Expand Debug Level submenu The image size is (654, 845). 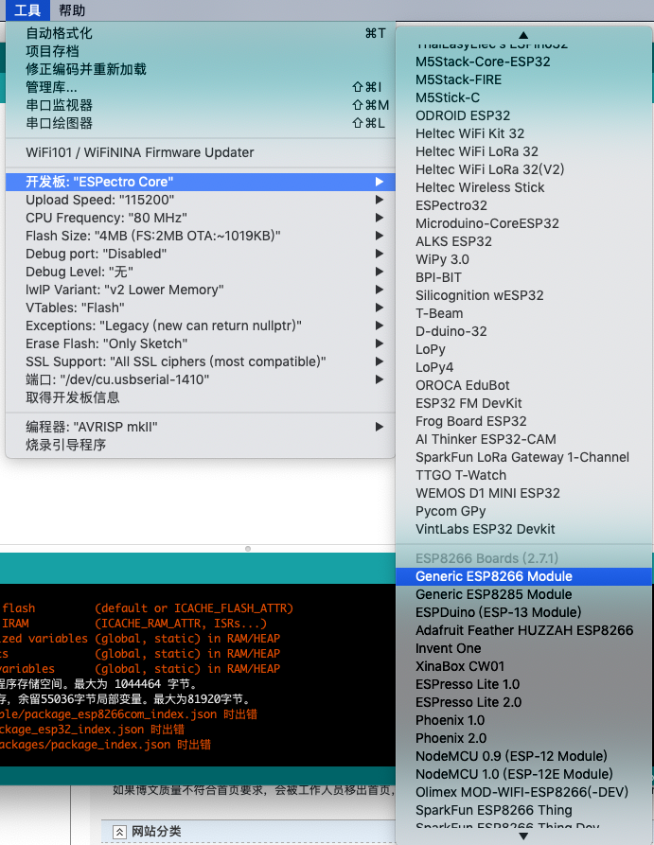click(200, 272)
